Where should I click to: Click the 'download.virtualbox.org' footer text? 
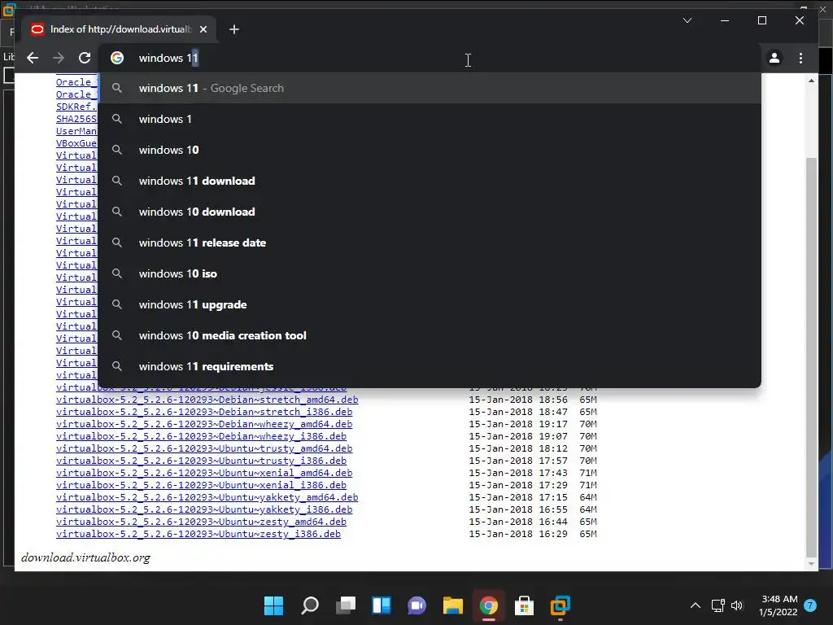[x=85, y=557]
